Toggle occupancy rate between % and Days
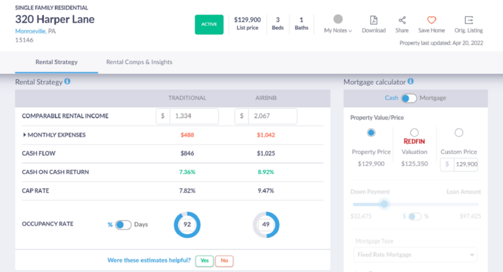Screen dimensions: 503x272 pos(122,224)
